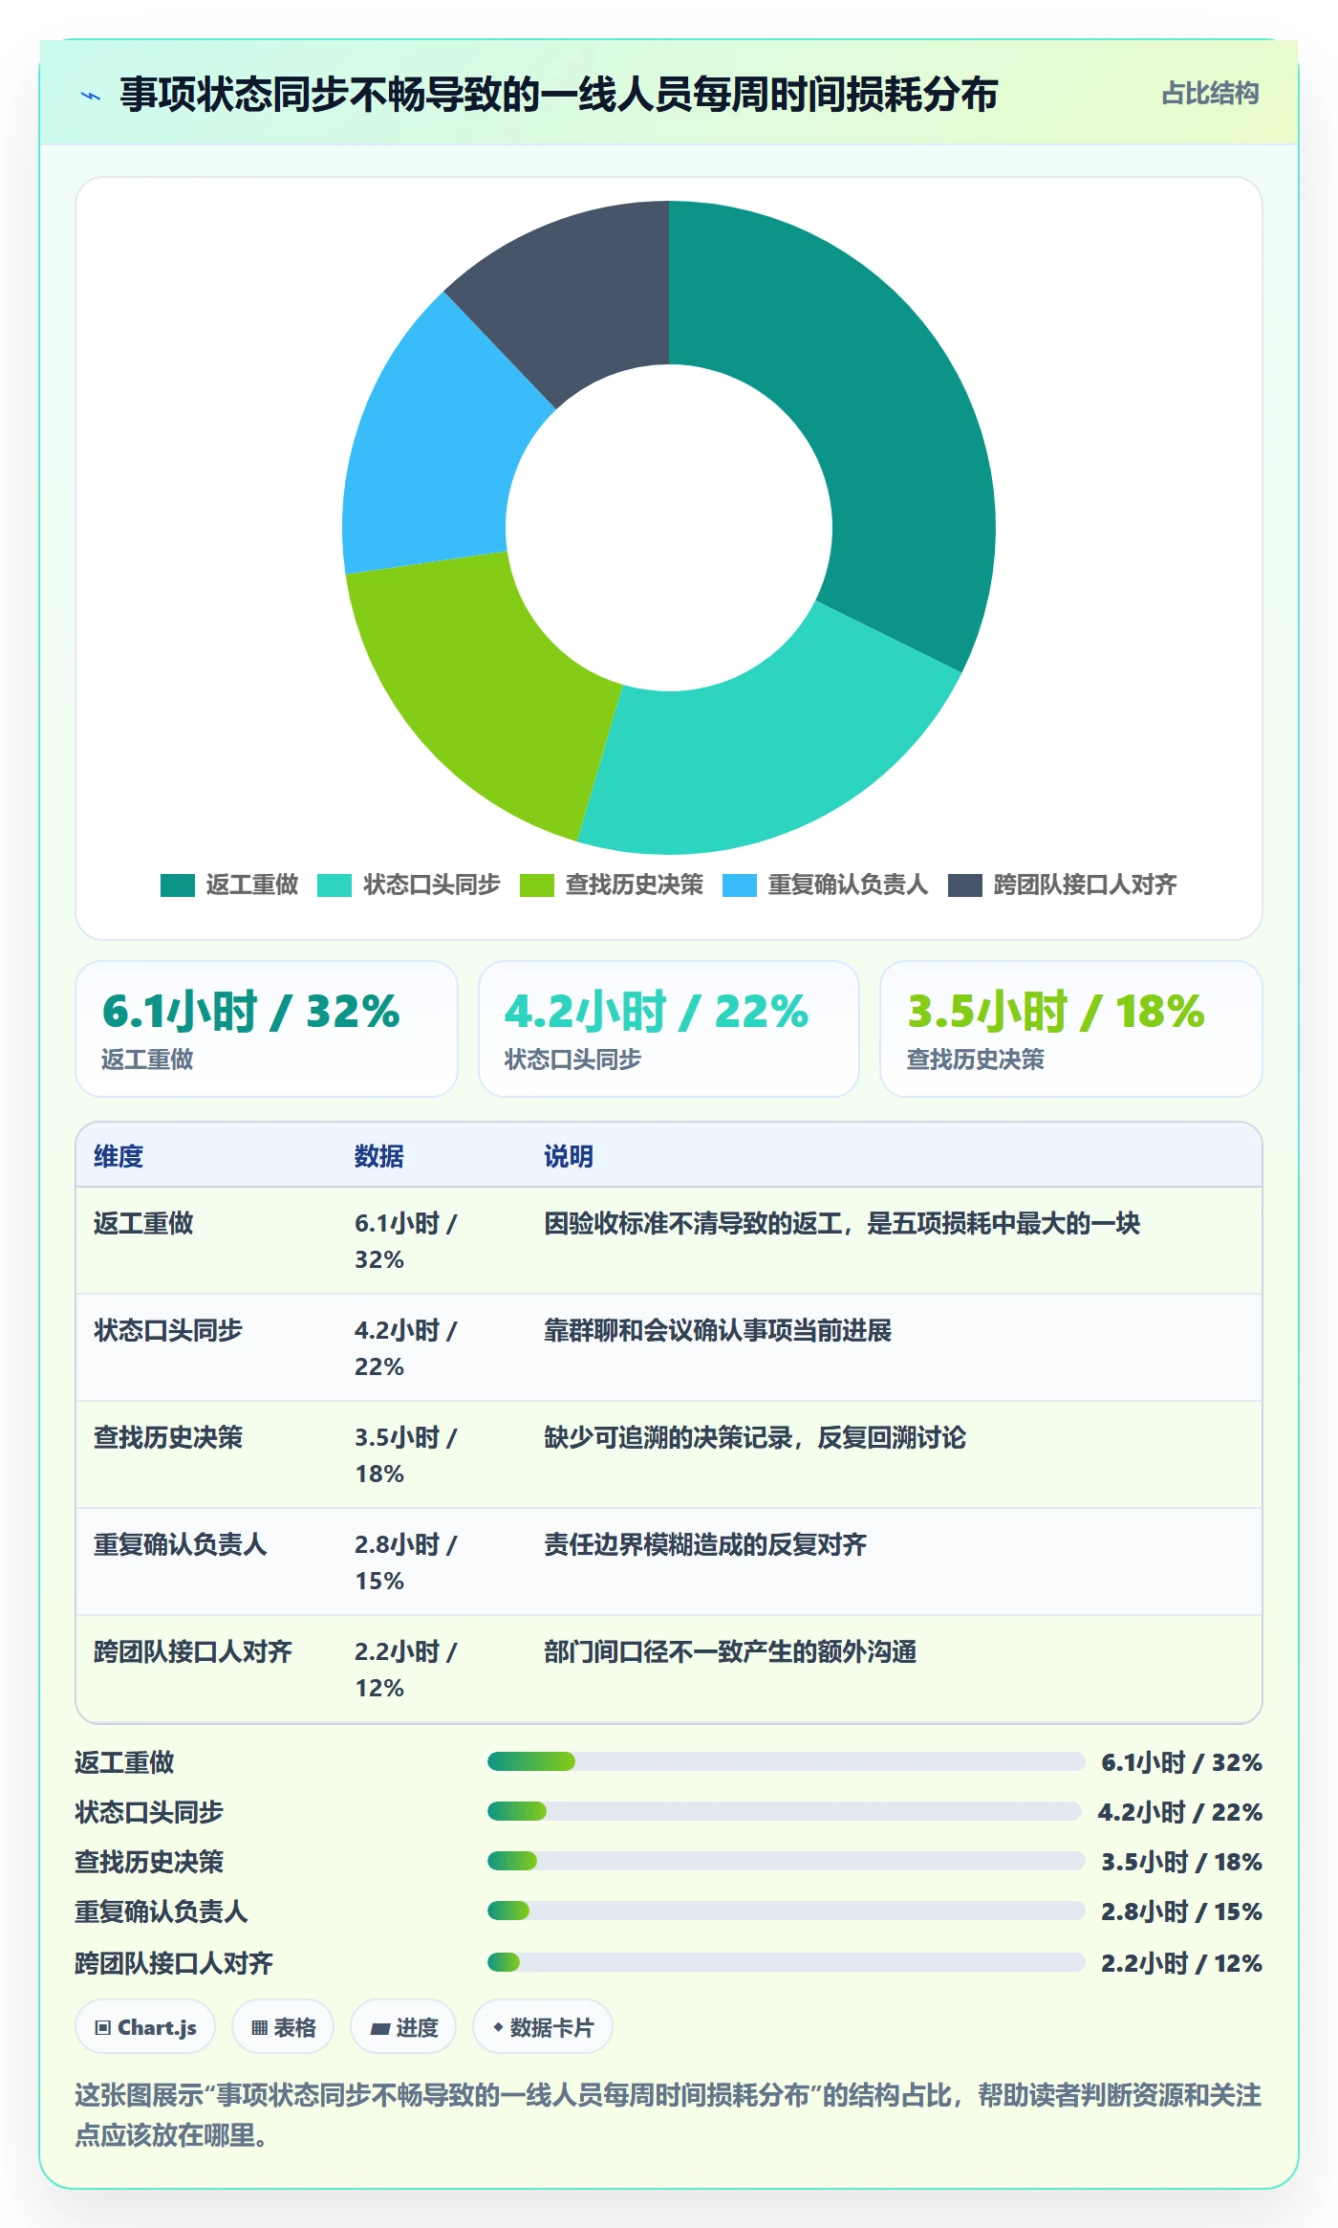Viewport: 1338px width, 2228px height.
Task: Select the 6.1小时 / 32% data card
Action: coord(267,1029)
